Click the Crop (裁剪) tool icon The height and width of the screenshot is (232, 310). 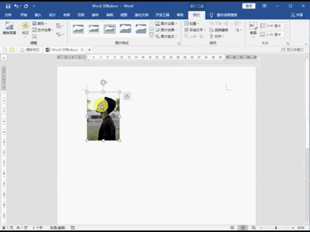tap(253, 26)
